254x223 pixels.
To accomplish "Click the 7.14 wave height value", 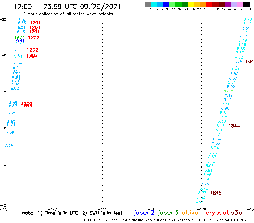I will 18,63.
